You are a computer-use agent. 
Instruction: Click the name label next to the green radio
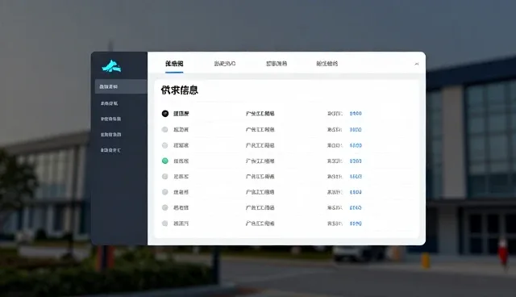click(181, 161)
